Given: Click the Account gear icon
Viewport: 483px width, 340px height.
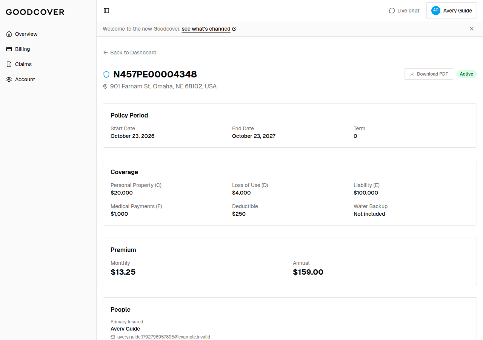Looking at the screenshot, I should [x=9, y=79].
